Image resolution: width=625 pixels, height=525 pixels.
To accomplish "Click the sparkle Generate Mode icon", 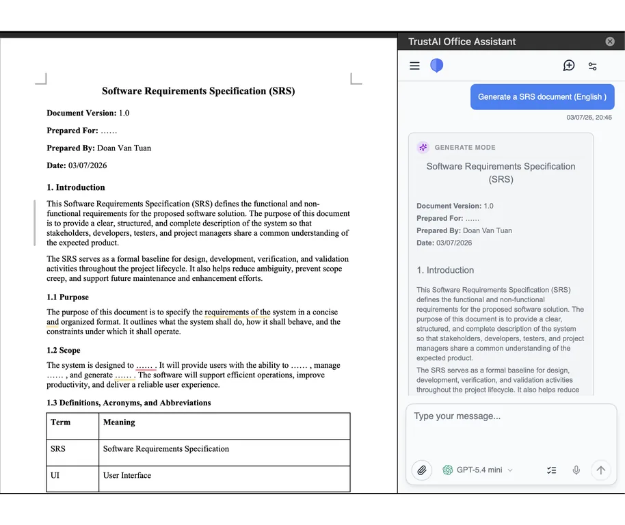I will point(423,148).
